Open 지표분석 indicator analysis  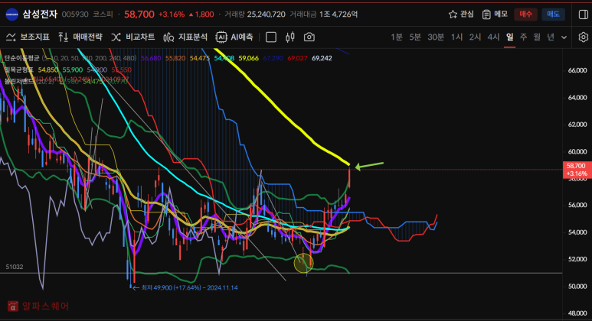(185, 37)
